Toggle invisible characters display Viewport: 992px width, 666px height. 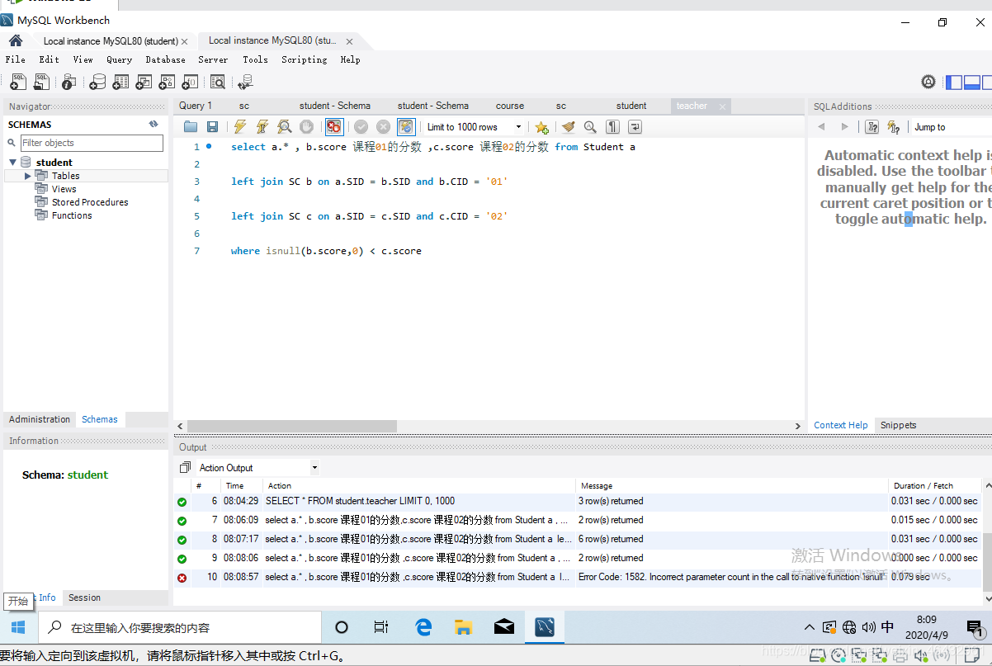tap(612, 127)
